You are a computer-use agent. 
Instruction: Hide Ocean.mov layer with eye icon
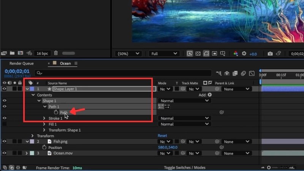(x=4, y=153)
